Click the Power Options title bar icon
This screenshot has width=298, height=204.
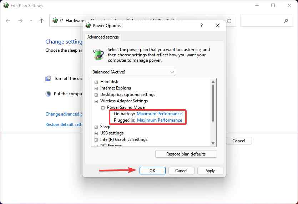coord(88,25)
